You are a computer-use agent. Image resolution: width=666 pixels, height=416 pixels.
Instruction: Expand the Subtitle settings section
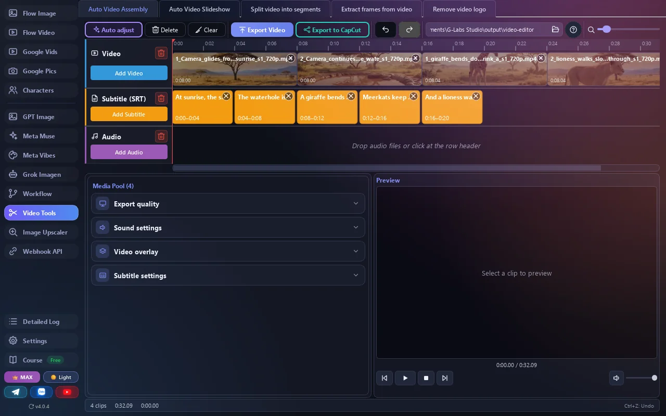pyautogui.click(x=228, y=276)
